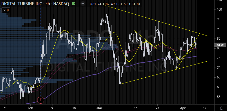Image resolution: width=227 pixels, height=111 pixels.
Task: Click the current price label 81.81
Action: point(221,45)
